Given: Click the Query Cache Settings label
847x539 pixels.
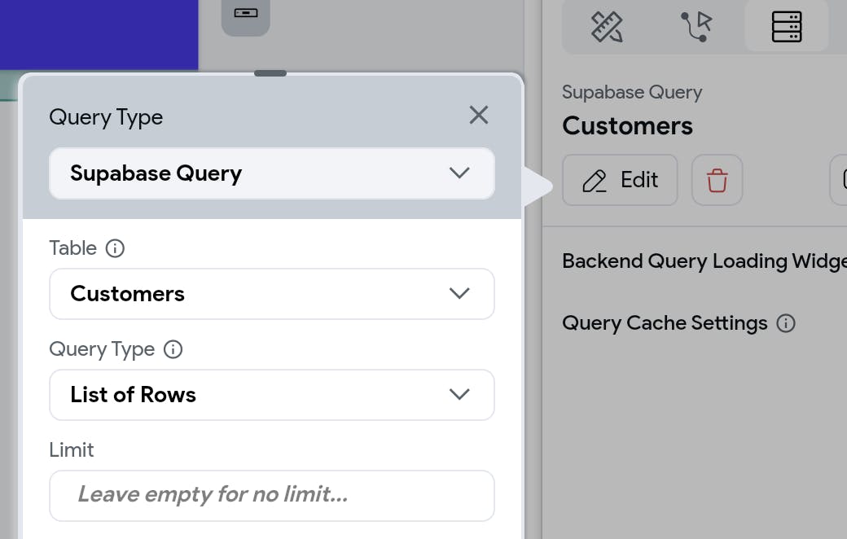Looking at the screenshot, I should (x=665, y=323).
